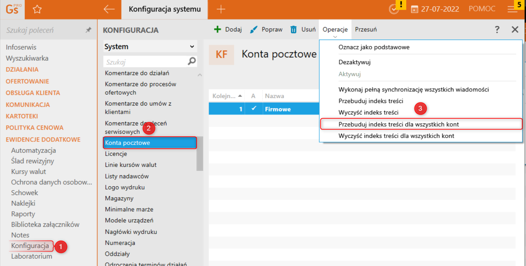526x266 pixels.
Task: Open notifications clock icon with warning badge
Action: [x=394, y=9]
